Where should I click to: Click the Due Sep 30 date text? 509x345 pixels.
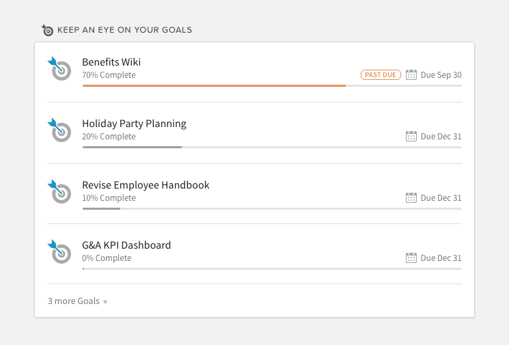(x=441, y=75)
